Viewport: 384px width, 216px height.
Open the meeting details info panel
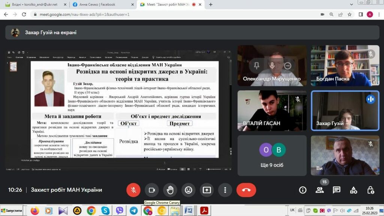coord(303,190)
